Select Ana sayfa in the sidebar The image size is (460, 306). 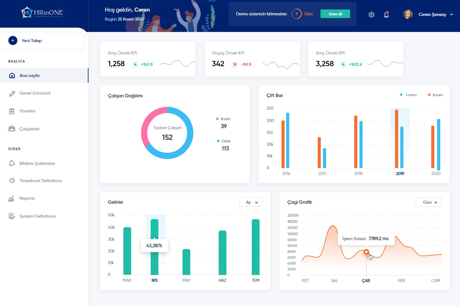(x=29, y=75)
